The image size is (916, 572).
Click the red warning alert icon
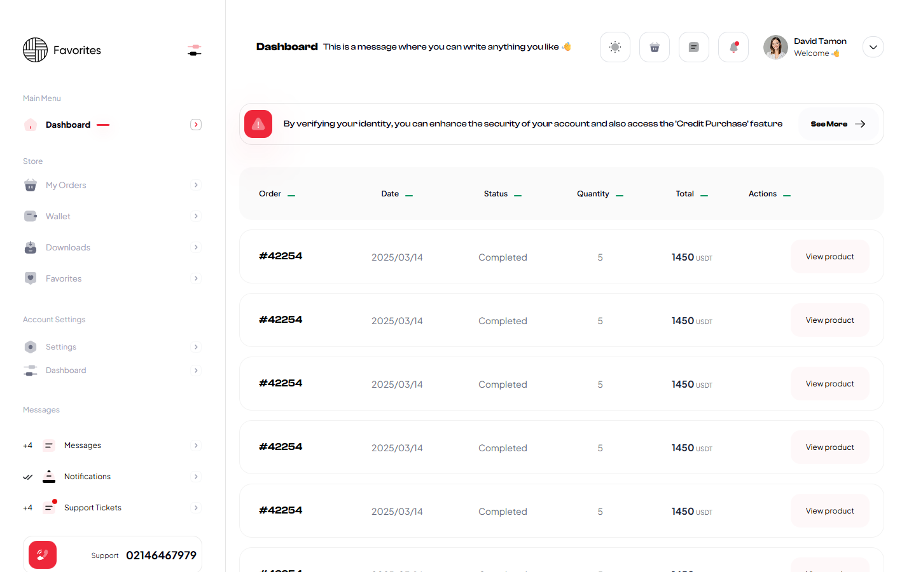point(258,124)
